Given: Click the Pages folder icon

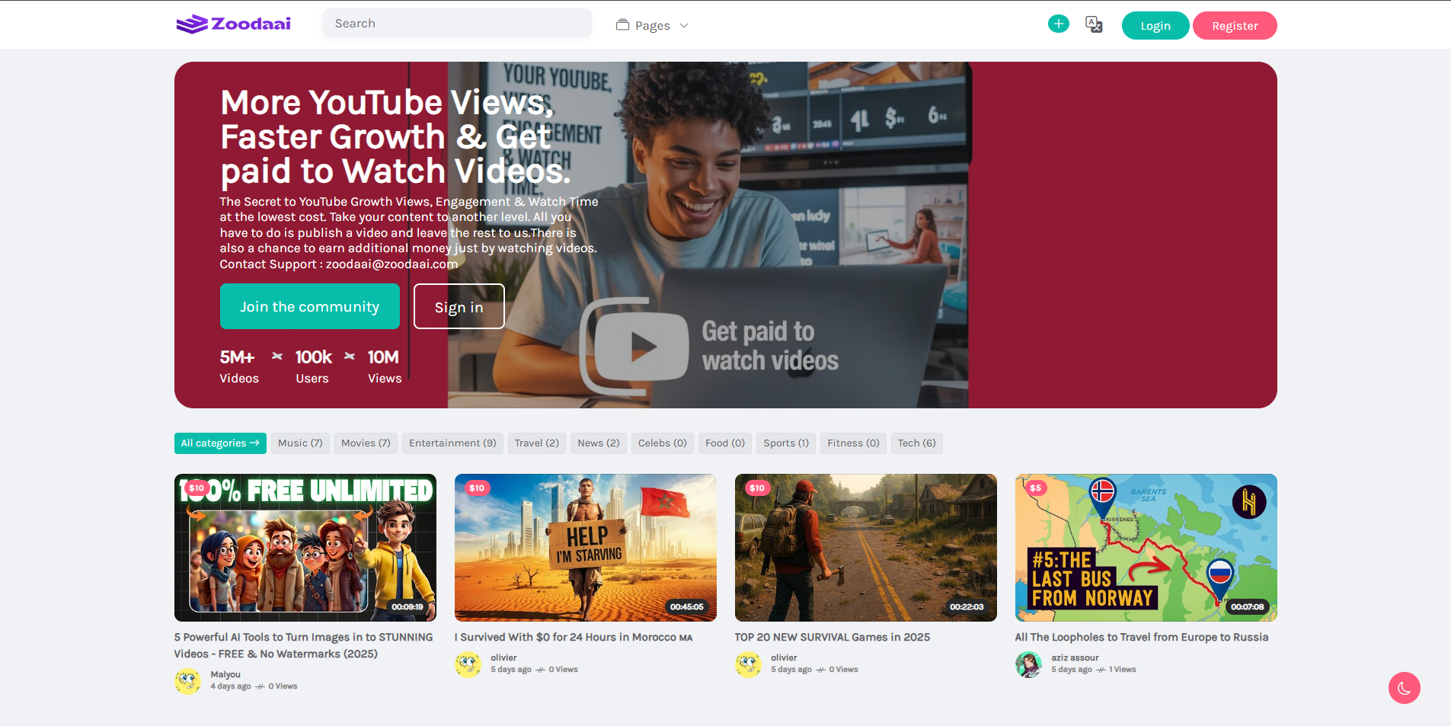Looking at the screenshot, I should pos(622,24).
